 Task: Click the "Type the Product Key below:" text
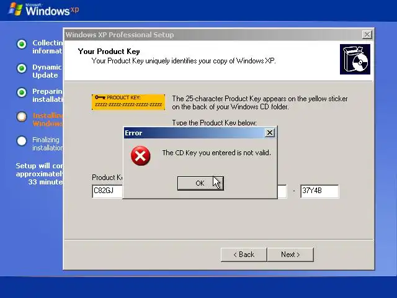pyautogui.click(x=215, y=123)
